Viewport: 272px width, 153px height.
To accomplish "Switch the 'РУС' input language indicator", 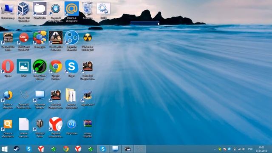I will 250,149.
